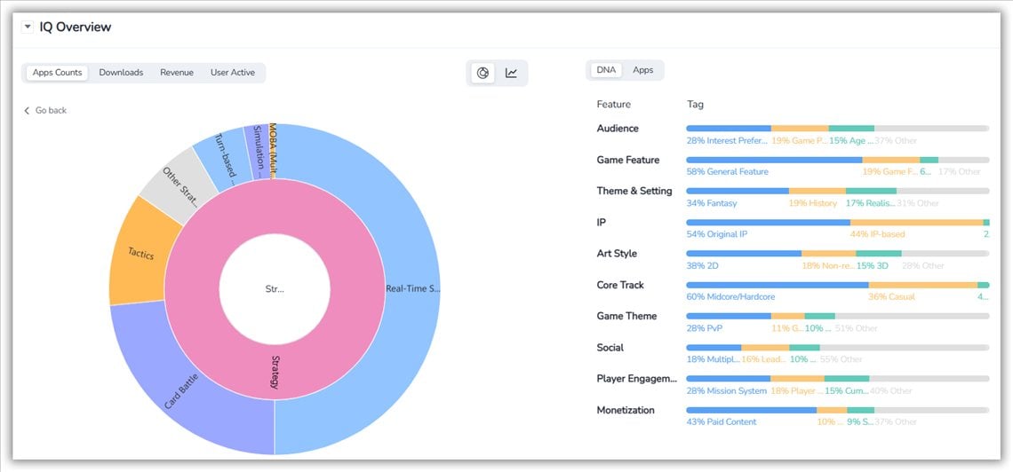Click the Game Theme label
The height and width of the screenshot is (472, 1013).
point(626,316)
